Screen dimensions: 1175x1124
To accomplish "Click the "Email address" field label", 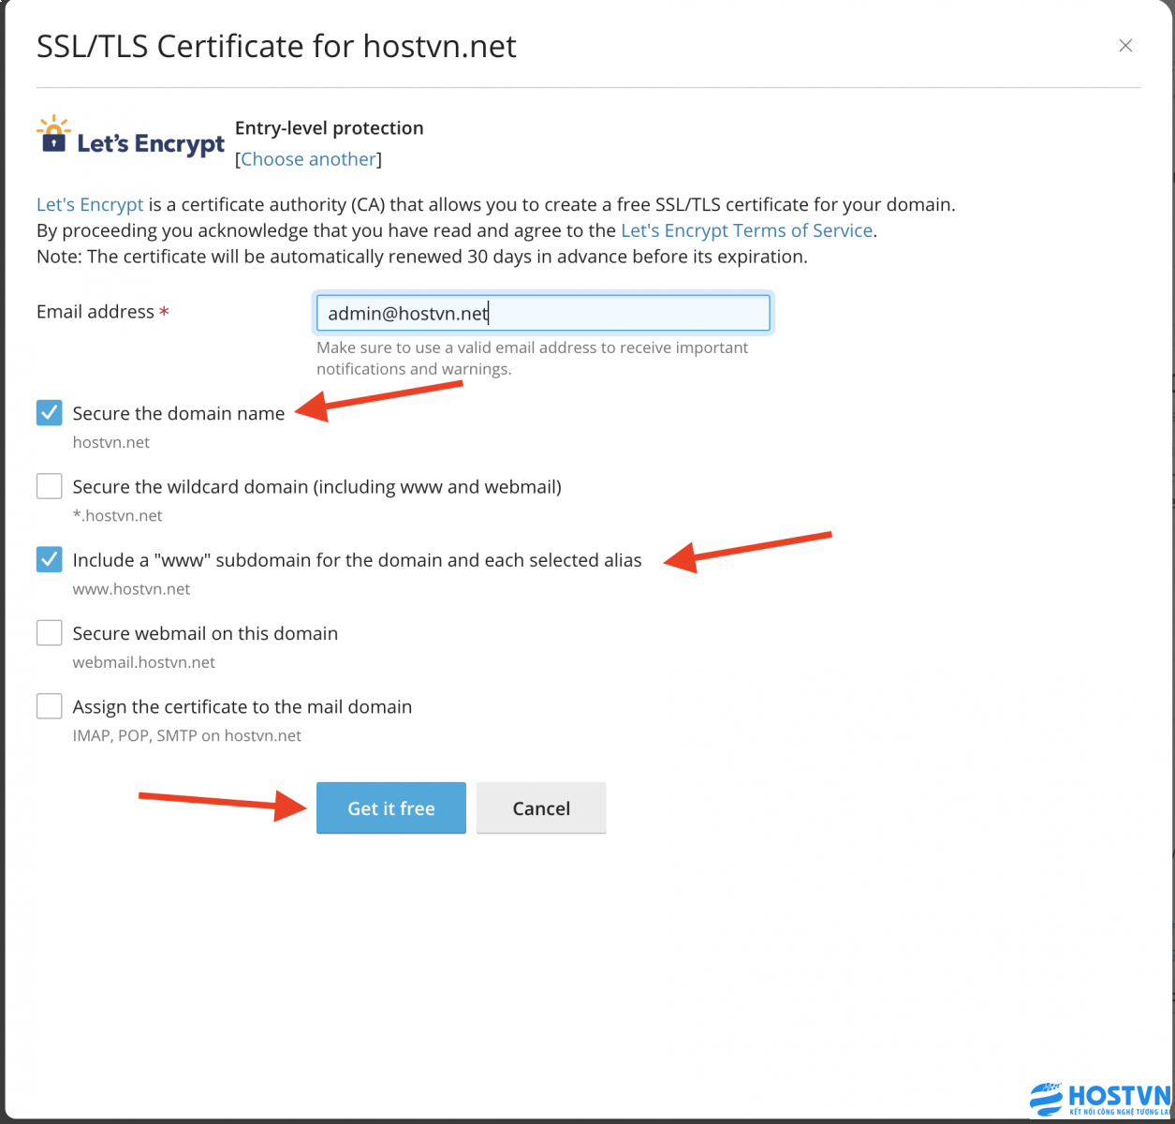I will tap(95, 312).
